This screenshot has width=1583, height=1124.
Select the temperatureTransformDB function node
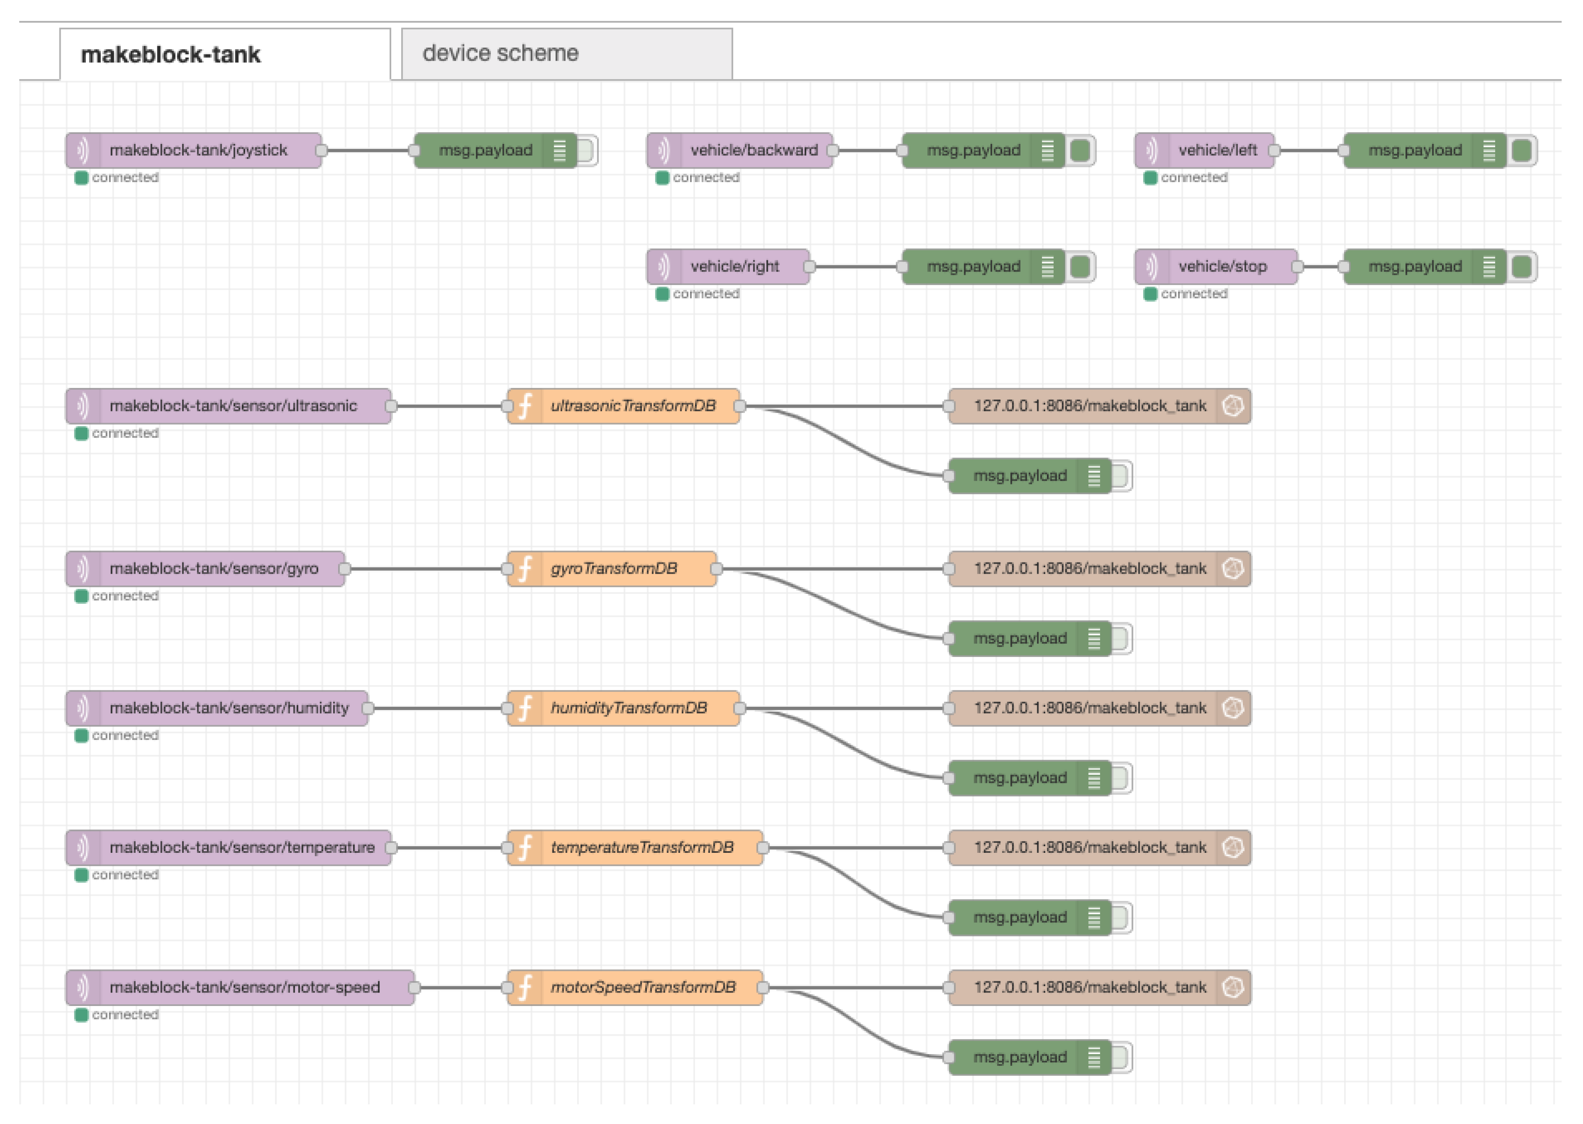[641, 848]
